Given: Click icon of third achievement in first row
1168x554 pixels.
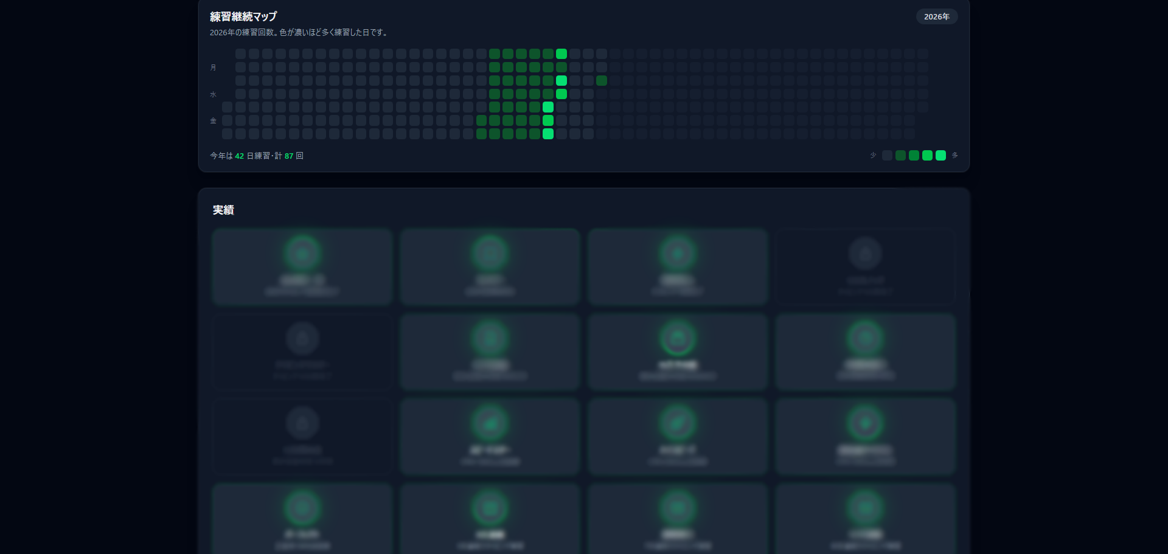Looking at the screenshot, I should [x=677, y=253].
